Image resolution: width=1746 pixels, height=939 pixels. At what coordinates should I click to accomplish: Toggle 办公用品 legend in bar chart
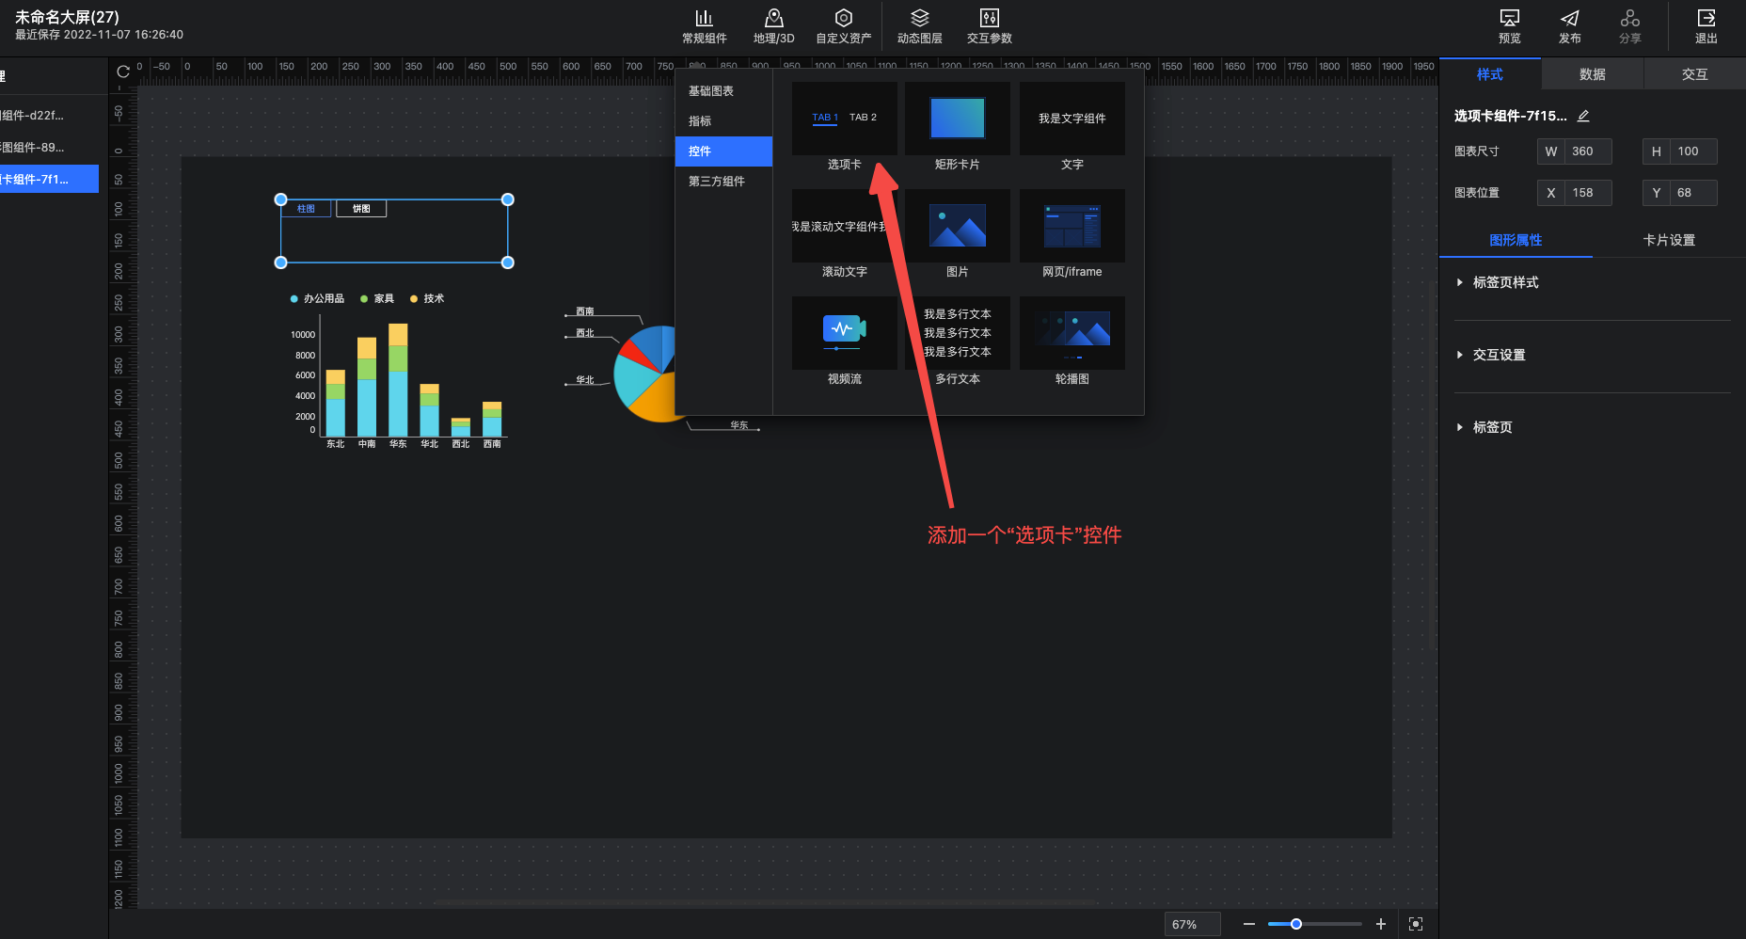tap(317, 298)
